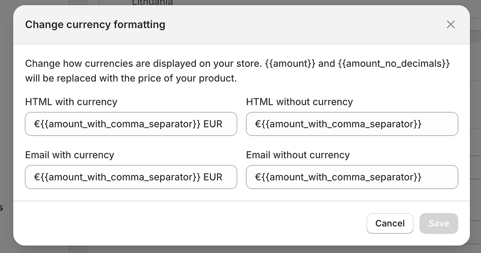Click the Lithuania text behind the dialog
The height and width of the screenshot is (253, 481).
click(152, 2)
